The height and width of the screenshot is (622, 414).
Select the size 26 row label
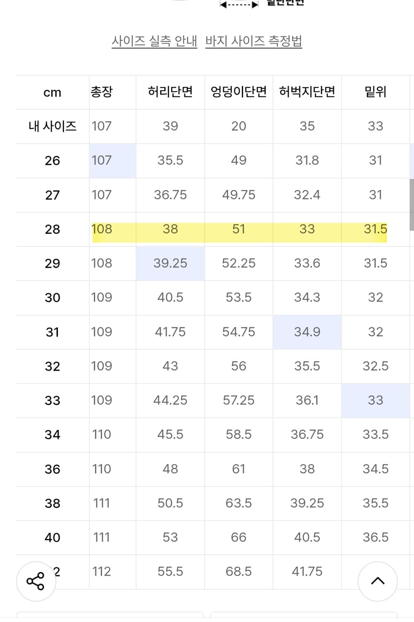(x=53, y=160)
